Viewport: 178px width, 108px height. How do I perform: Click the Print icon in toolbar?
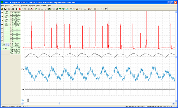pos(13,9)
